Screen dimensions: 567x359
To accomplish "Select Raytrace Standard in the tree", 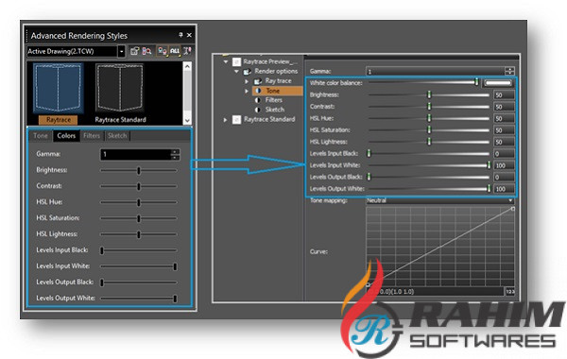I will 269,119.
